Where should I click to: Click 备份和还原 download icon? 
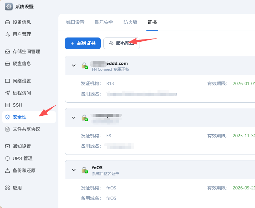pos(7,171)
